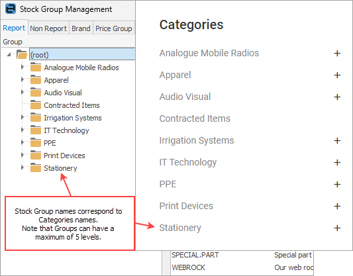Click the Contracted Items folder icon
Image resolution: width=353 pixels, height=276 pixels.
click(36, 105)
